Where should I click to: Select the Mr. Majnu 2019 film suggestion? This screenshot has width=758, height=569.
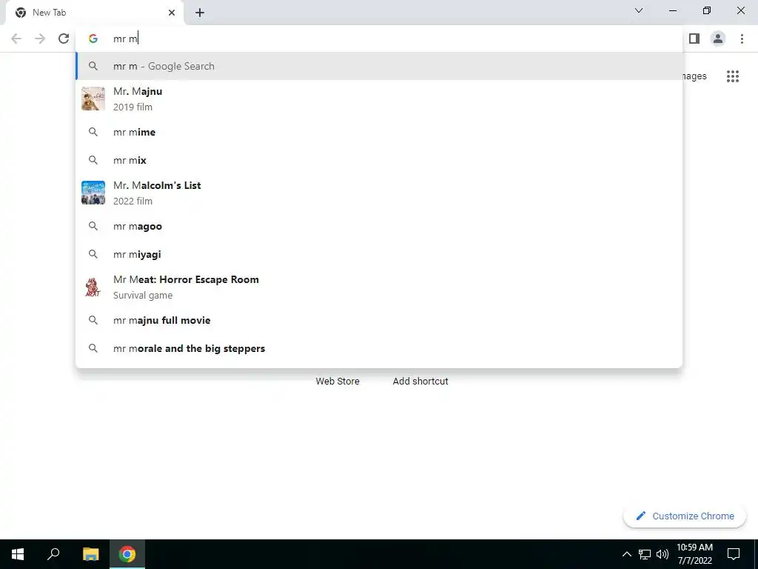[379, 99]
